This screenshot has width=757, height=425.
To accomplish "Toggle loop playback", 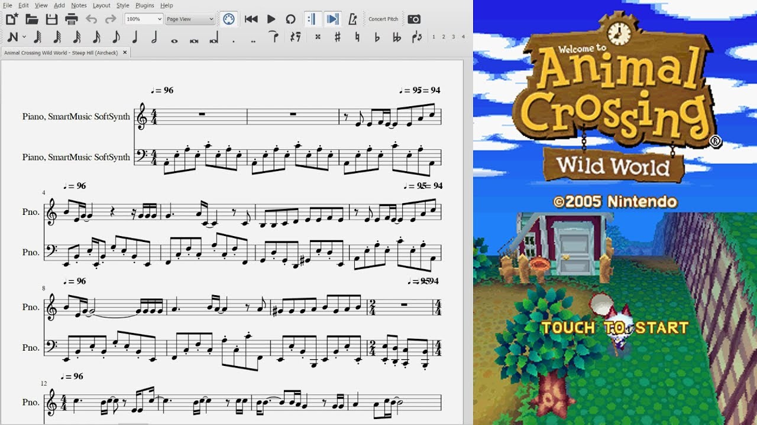I will 290,19.
